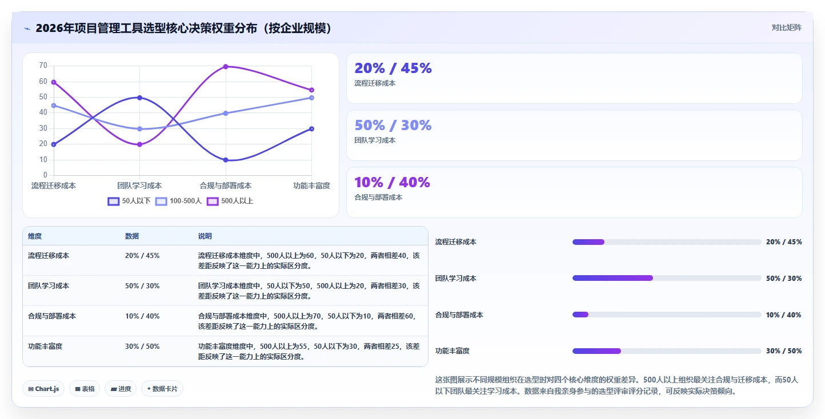The image size is (825, 419).
Task: Click the 100-500人 point at 功能丰富度
Action: coord(311,98)
